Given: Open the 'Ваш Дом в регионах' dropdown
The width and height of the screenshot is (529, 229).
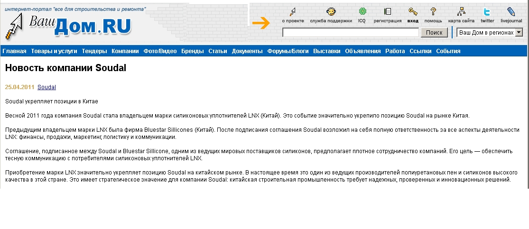Looking at the screenshot, I should coord(490,33).
